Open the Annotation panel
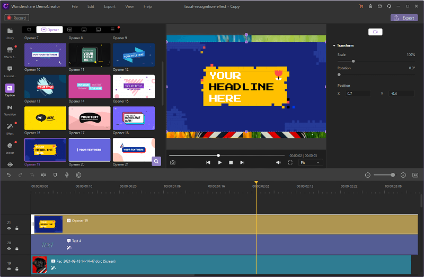Image resolution: width=424 pixels, height=277 pixels. (x=10, y=71)
